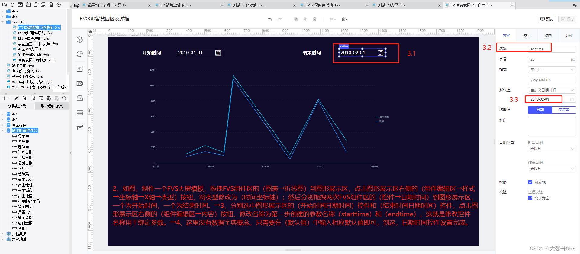
Task: Close the KDS销售驾驶舱.fvs tab
Action: point(222,5)
